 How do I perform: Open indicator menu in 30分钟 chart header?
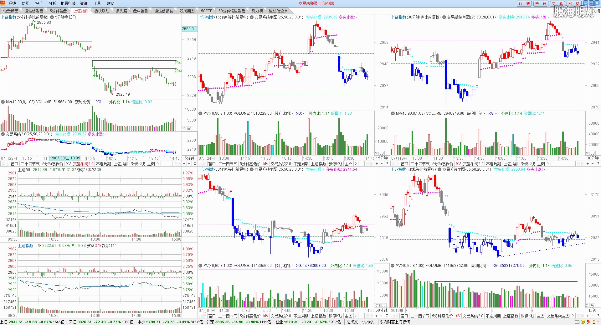click(444, 17)
